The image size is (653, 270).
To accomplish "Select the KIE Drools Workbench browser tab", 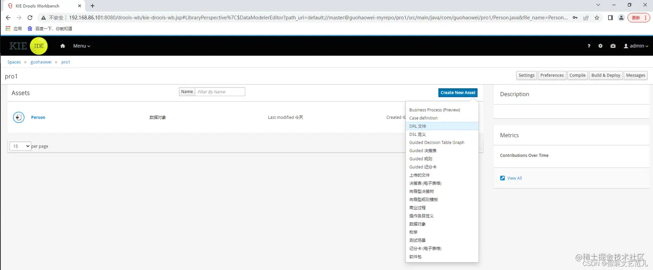I will point(44,6).
